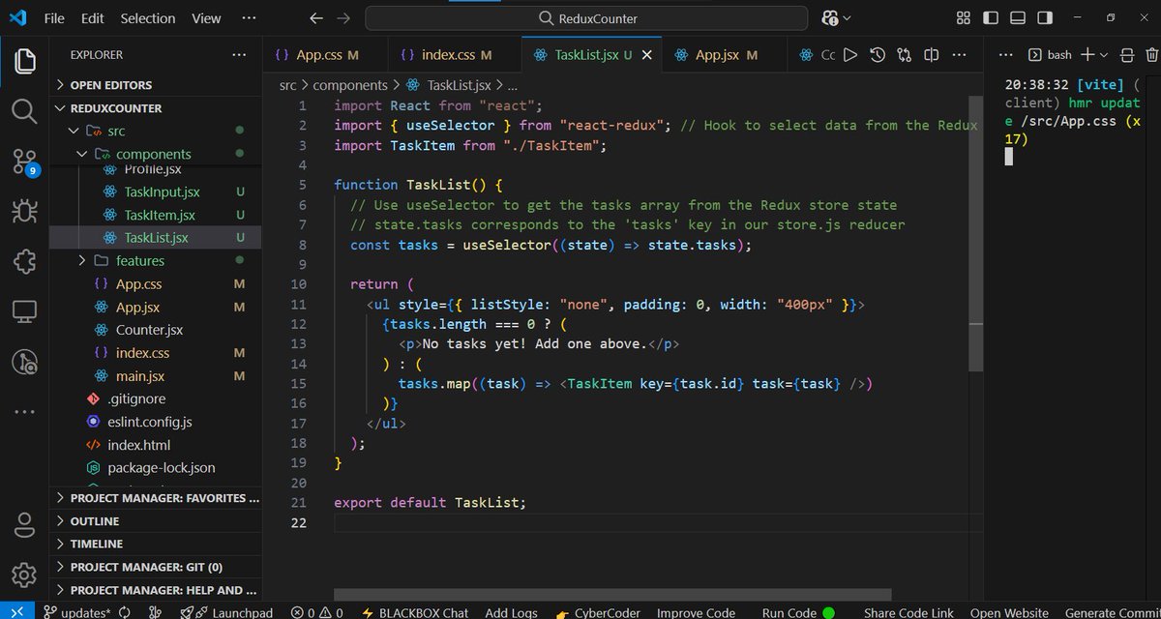Screen dimensions: 1161x619
Task: Create a new terminal with the plus icon
Action: pos(1087,55)
